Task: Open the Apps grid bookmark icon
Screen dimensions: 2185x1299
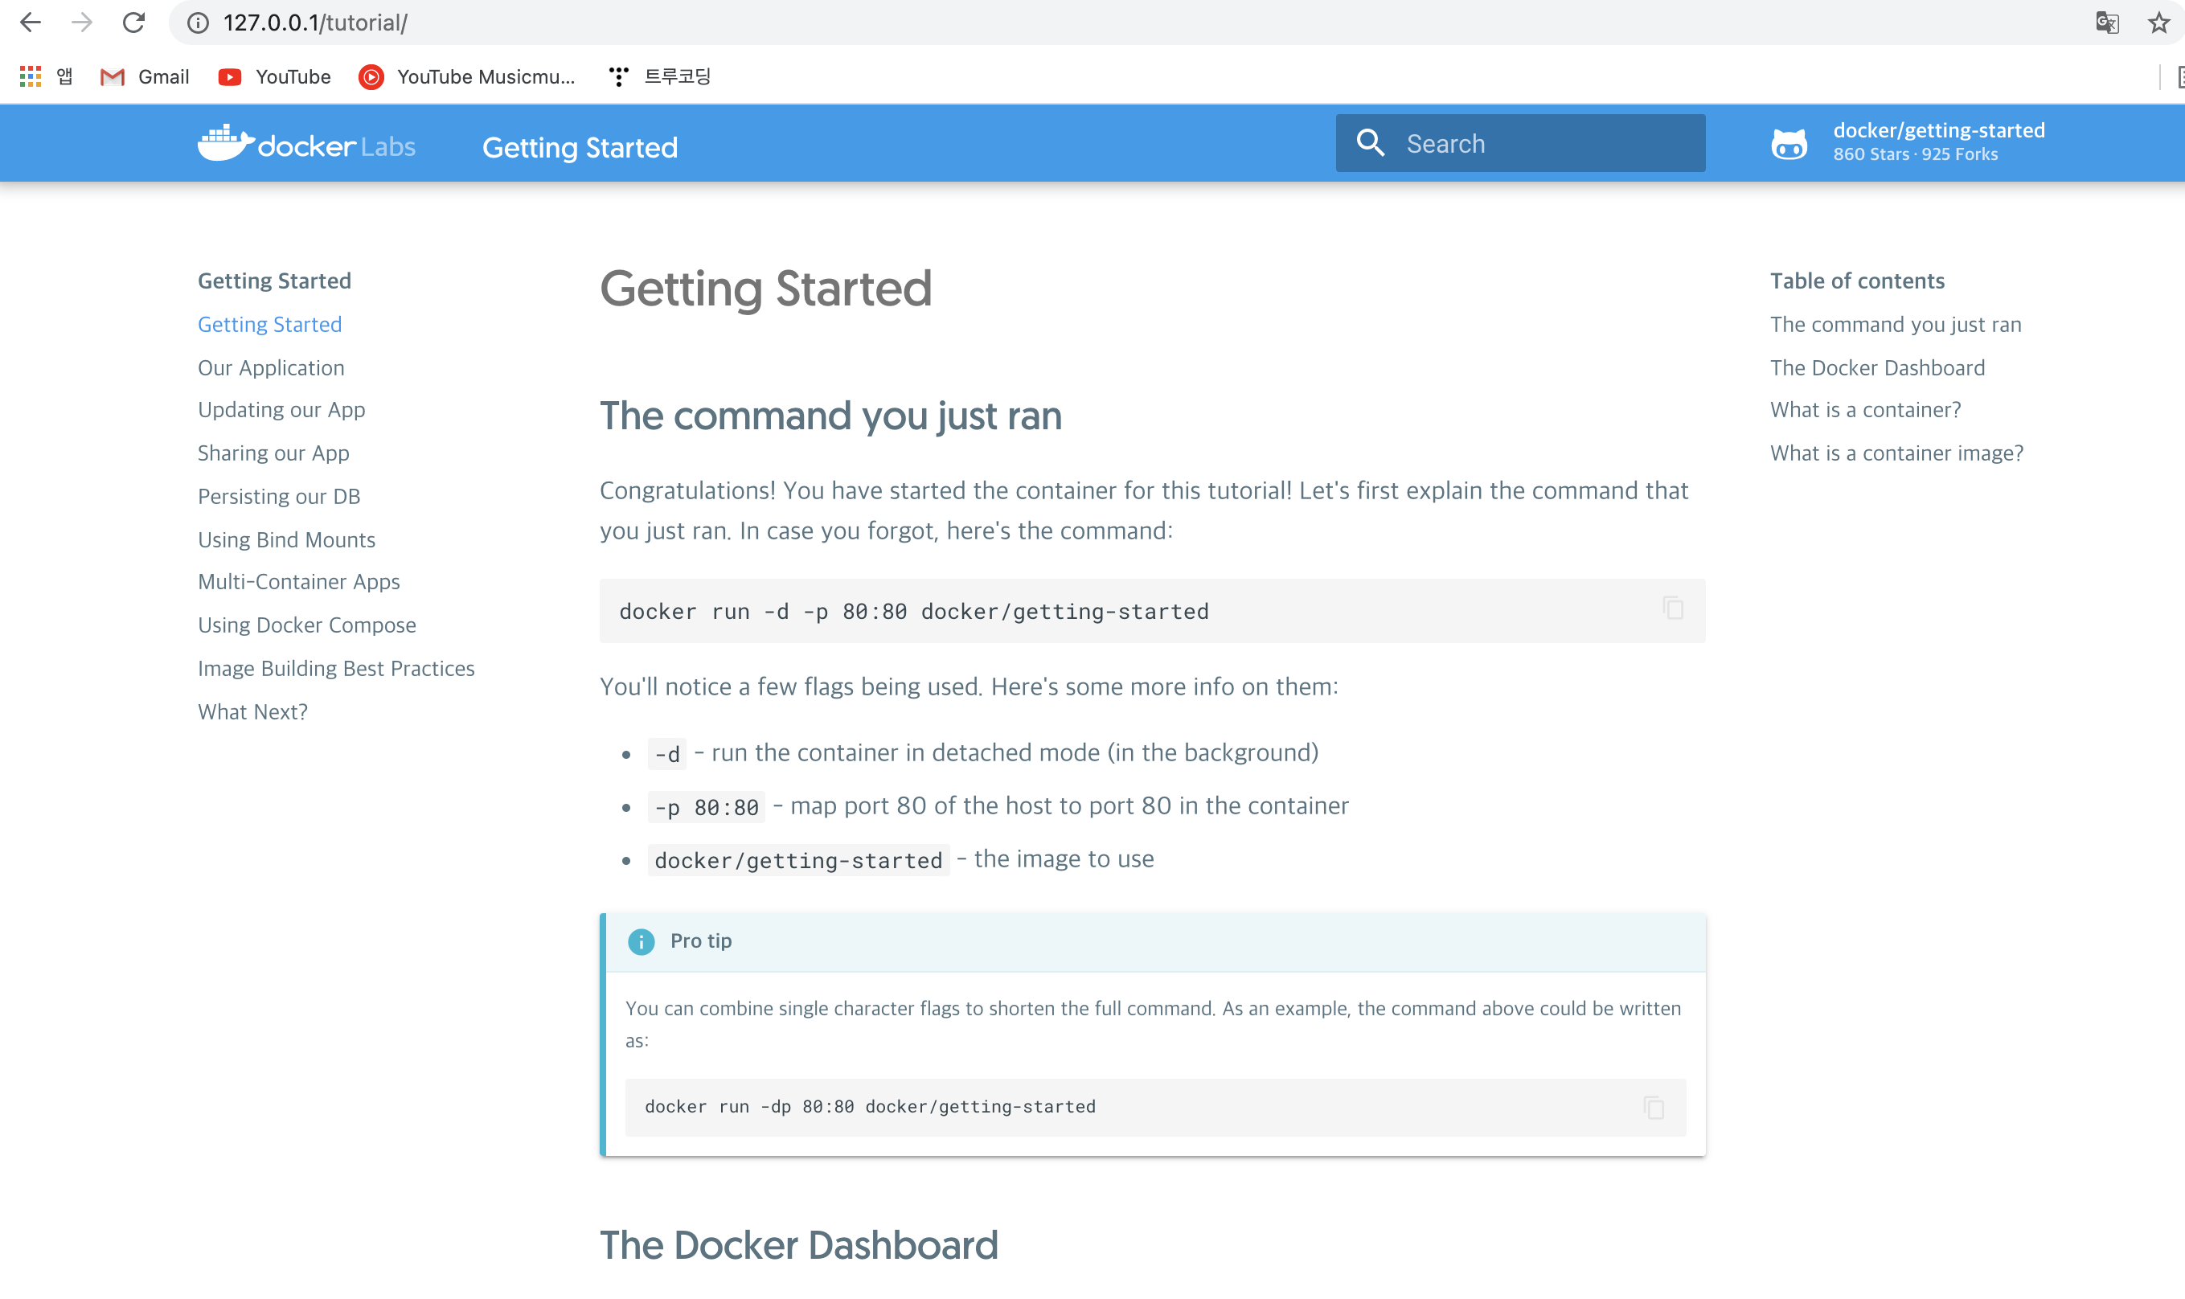Action: (31, 77)
